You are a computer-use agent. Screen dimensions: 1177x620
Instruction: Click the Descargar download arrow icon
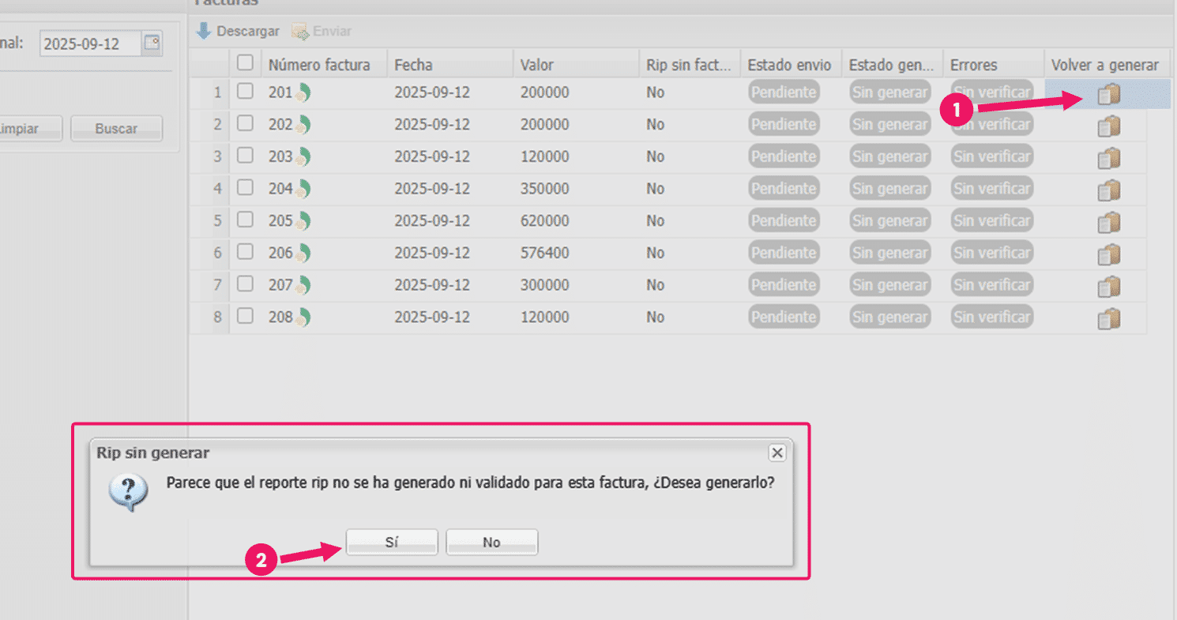pos(204,32)
